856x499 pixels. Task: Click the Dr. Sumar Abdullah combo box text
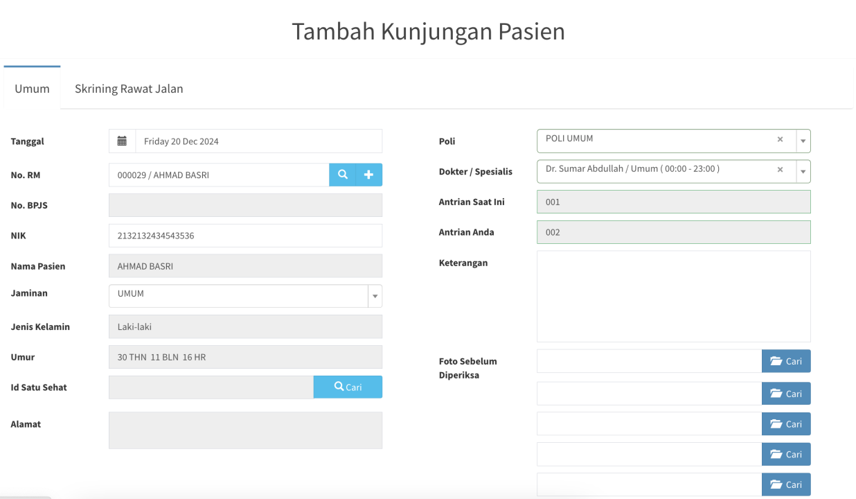tap(632, 168)
